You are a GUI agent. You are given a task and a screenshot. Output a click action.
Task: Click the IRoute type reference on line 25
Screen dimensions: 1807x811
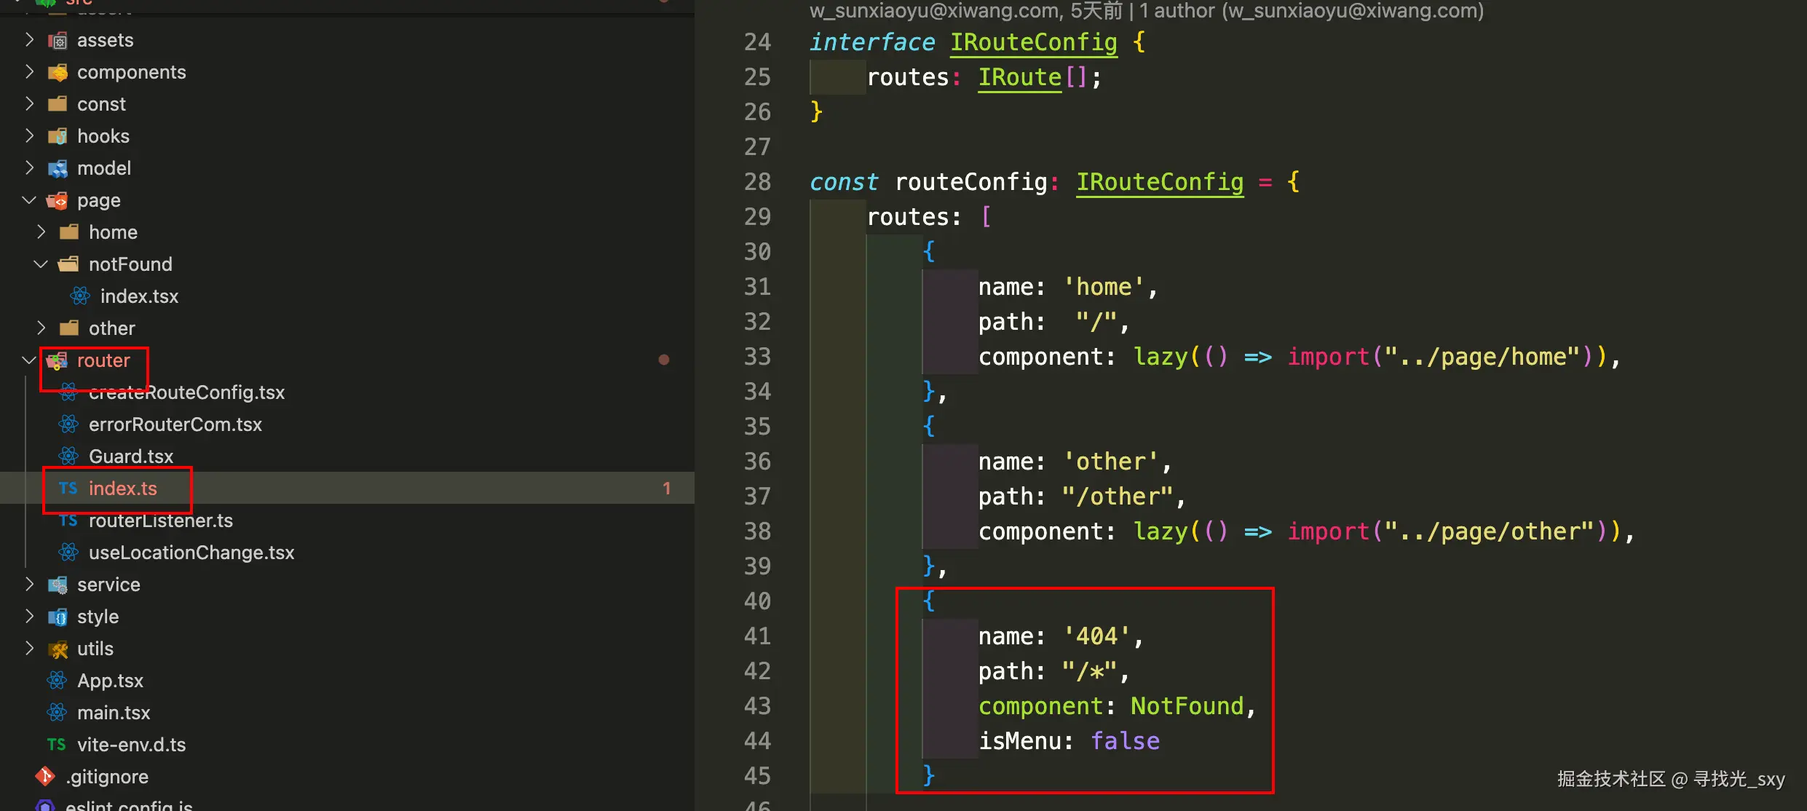(x=1019, y=77)
